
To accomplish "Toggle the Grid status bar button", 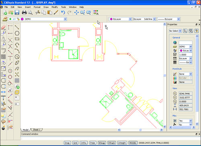I will click(x=75, y=143).
